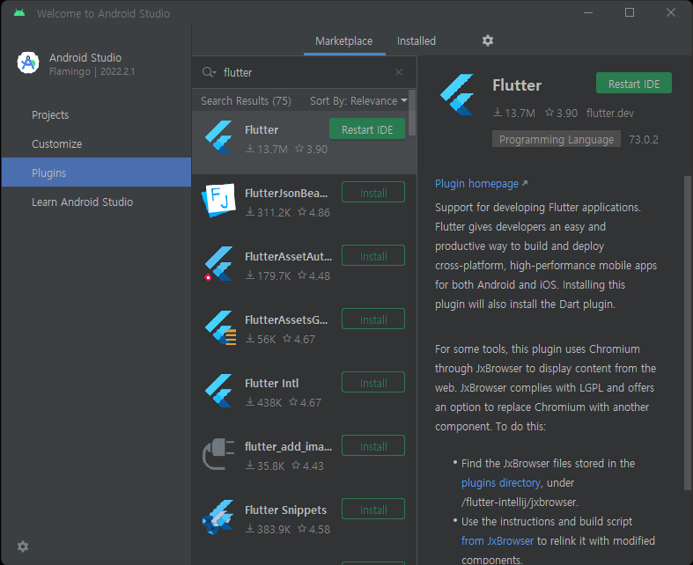Click the 13.7M downloads count in details
693x565 pixels.
click(514, 114)
